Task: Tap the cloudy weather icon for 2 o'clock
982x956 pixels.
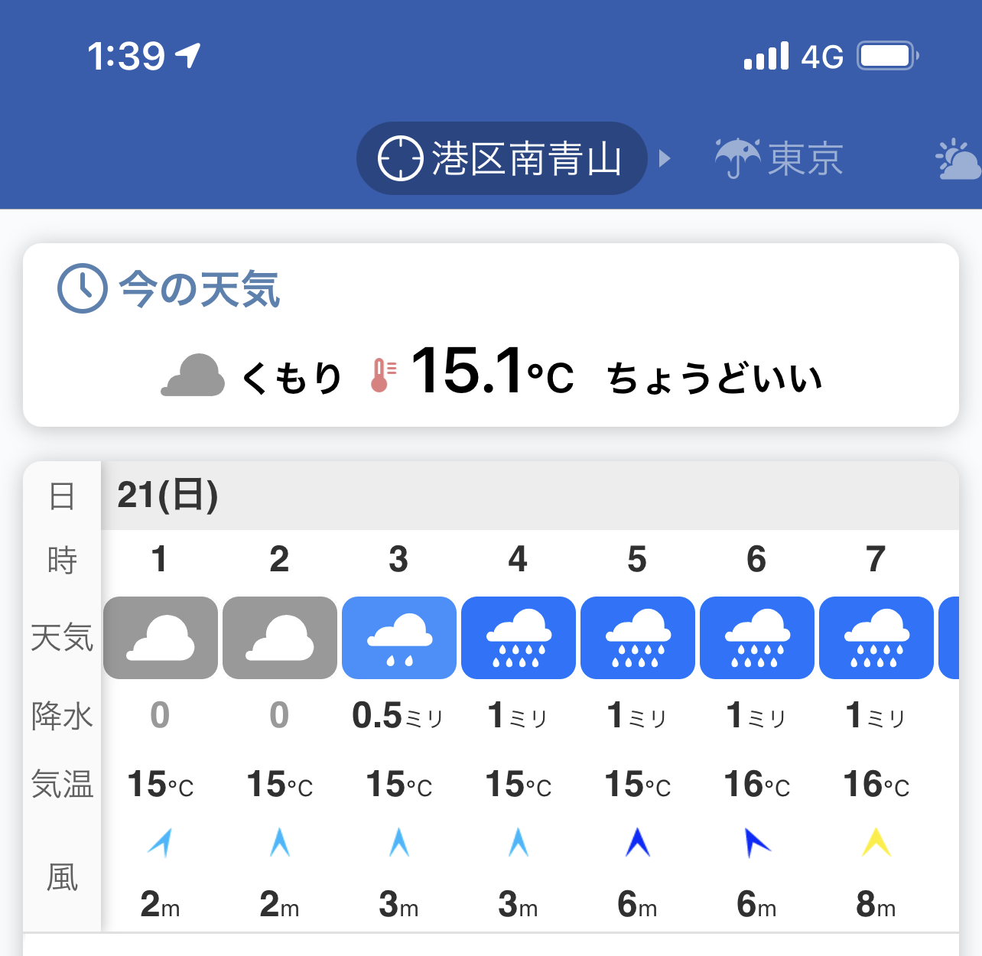Action: click(x=280, y=638)
